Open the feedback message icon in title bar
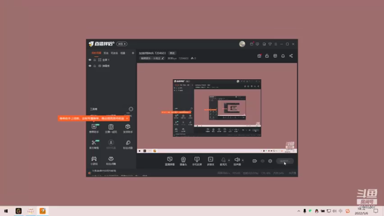384x216 pixels. coord(257,44)
